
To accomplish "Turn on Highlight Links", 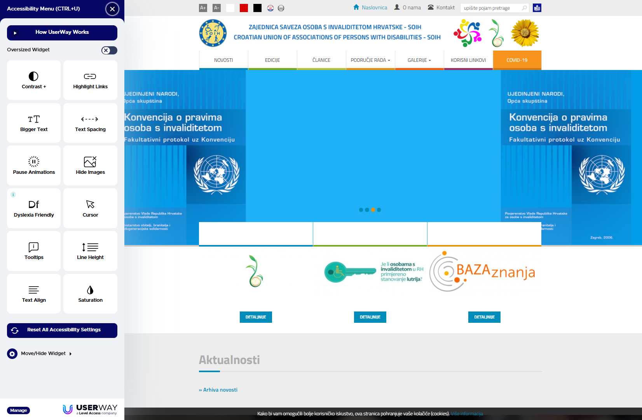I will pyautogui.click(x=90, y=80).
